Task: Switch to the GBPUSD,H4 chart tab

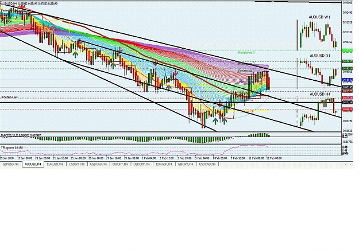Action: click(x=10, y=164)
